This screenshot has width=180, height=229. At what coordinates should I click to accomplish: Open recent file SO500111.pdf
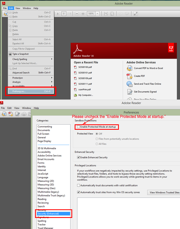(85, 84)
